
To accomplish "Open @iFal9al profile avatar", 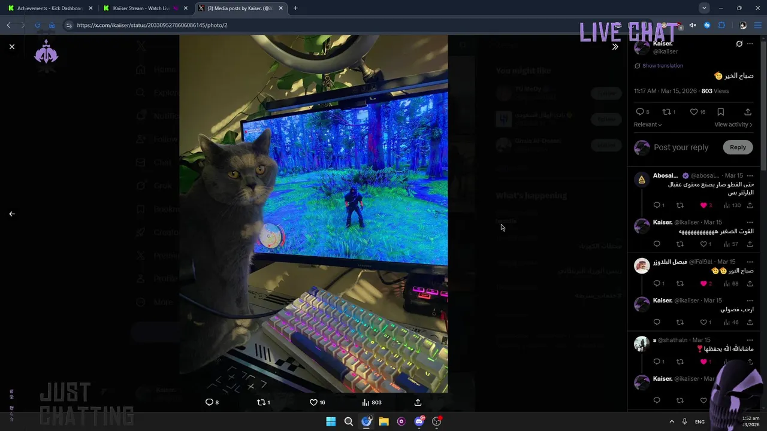I will pos(642,266).
